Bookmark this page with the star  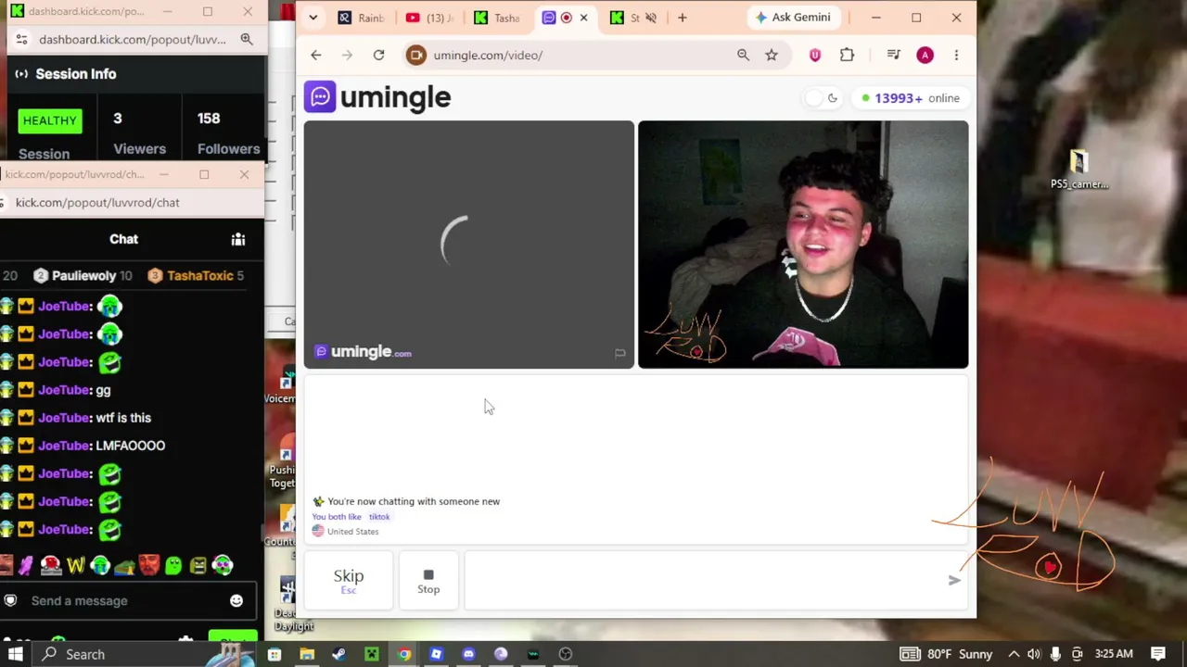[772, 56]
